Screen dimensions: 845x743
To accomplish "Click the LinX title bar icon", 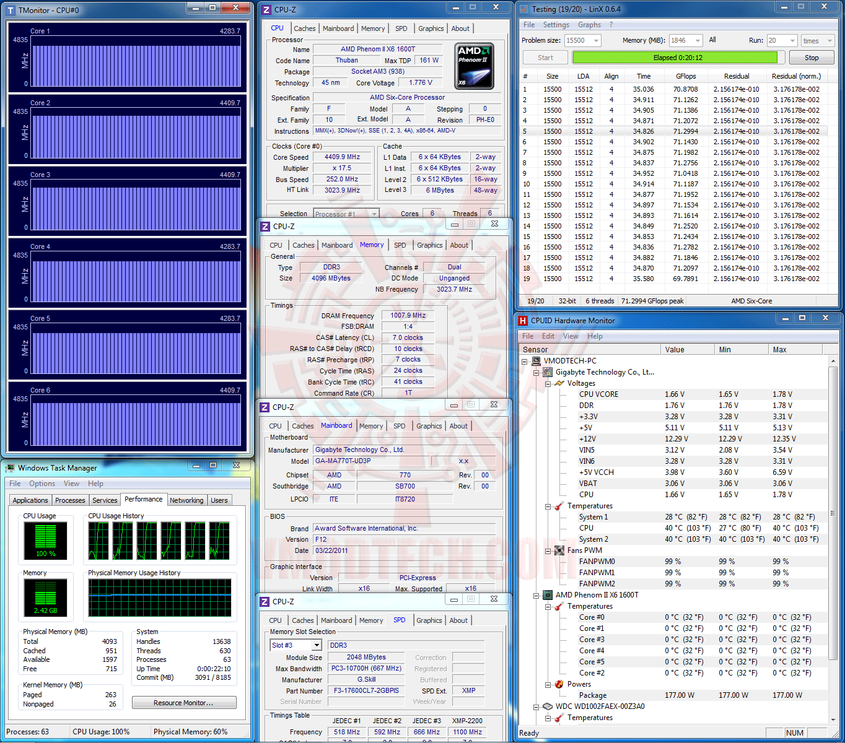I will [524, 9].
